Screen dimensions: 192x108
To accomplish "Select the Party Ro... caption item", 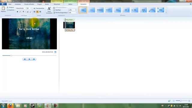I will (70, 30).
